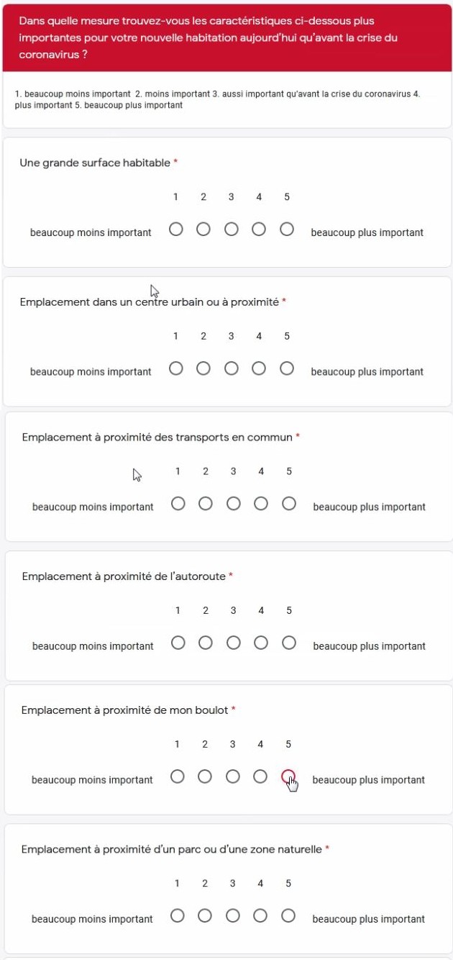Choose rating 4 for 'centre urbain' question

(259, 369)
